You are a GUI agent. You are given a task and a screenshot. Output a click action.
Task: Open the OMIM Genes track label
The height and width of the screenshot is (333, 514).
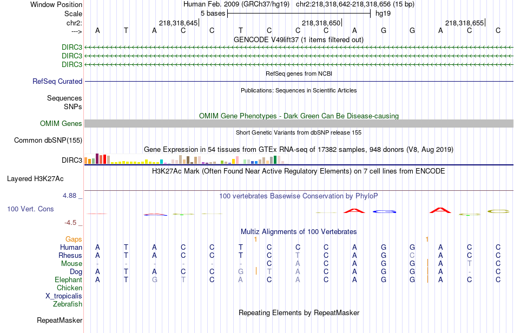click(x=61, y=123)
